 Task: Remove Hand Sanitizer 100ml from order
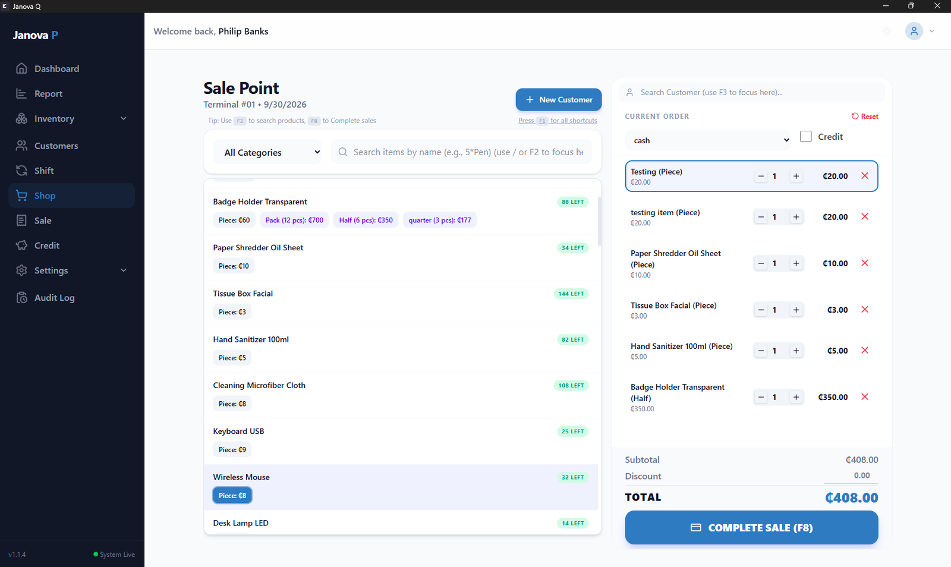pyautogui.click(x=865, y=351)
